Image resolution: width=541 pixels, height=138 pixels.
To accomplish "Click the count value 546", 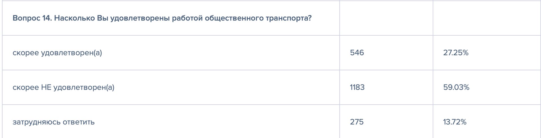I will 357,53.
